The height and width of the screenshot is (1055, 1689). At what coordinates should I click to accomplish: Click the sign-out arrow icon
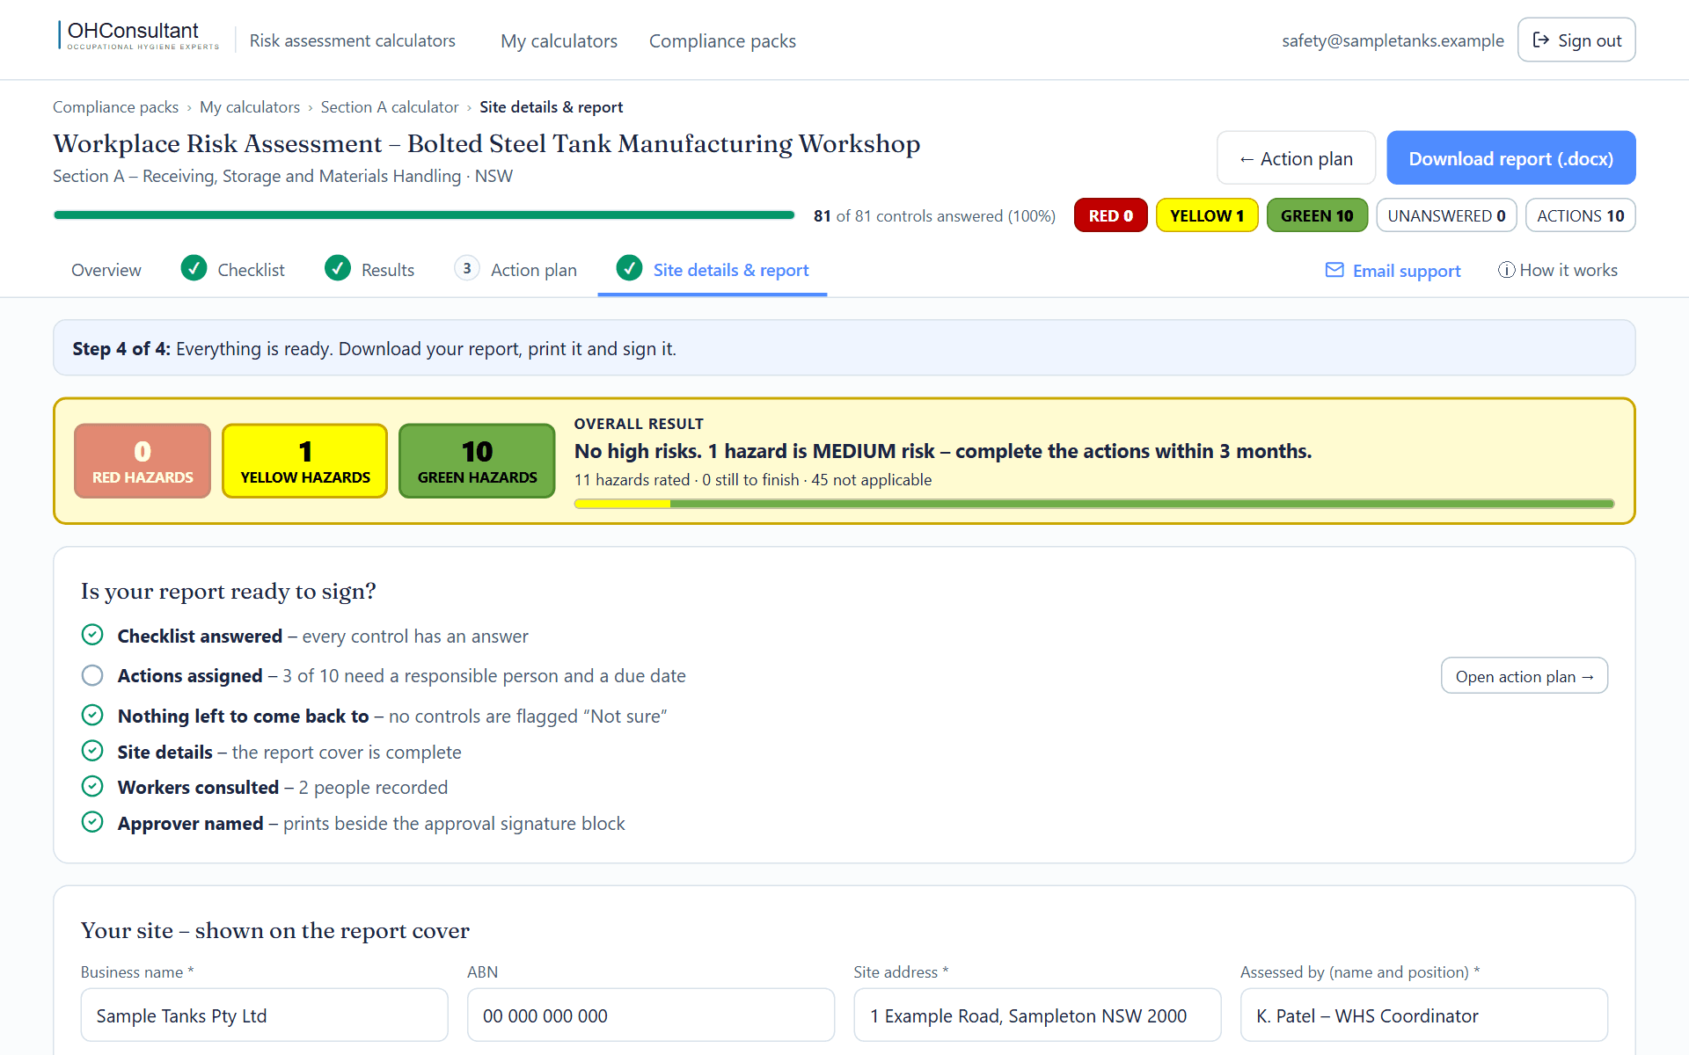pos(1540,40)
